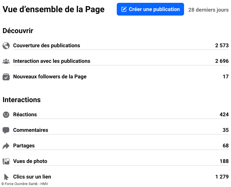Select the cursor icon for Clics sur un lien
The height and width of the screenshot is (187, 231).
coord(6,177)
